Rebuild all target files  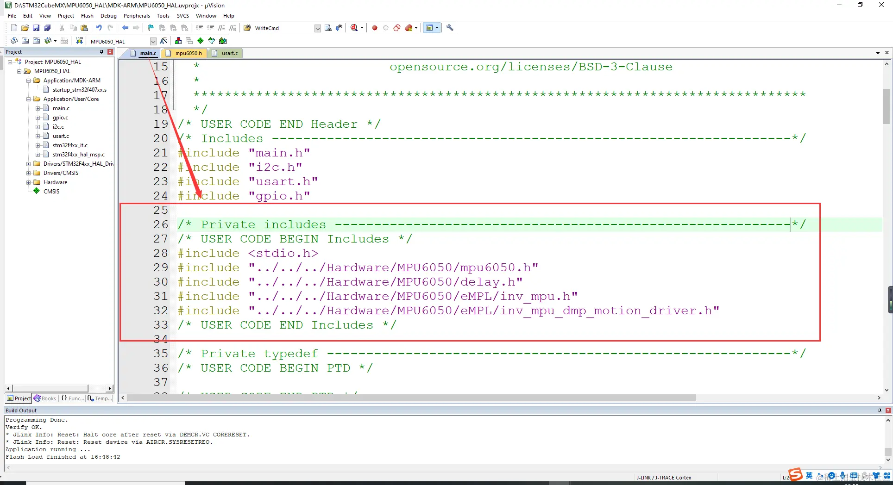pos(36,41)
